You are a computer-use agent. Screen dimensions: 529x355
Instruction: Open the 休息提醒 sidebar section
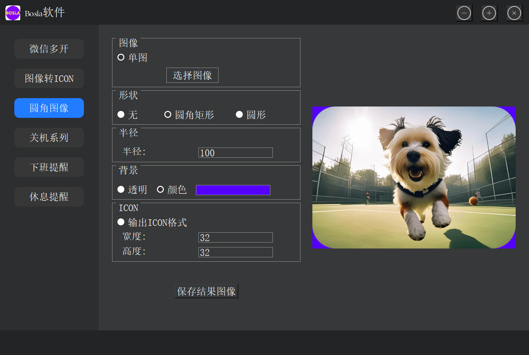coord(49,197)
